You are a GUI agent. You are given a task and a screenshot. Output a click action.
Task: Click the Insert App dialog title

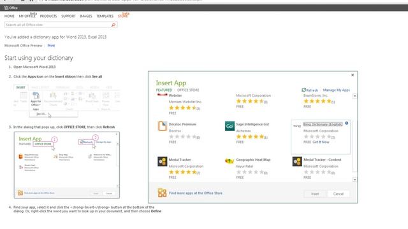tap(171, 83)
